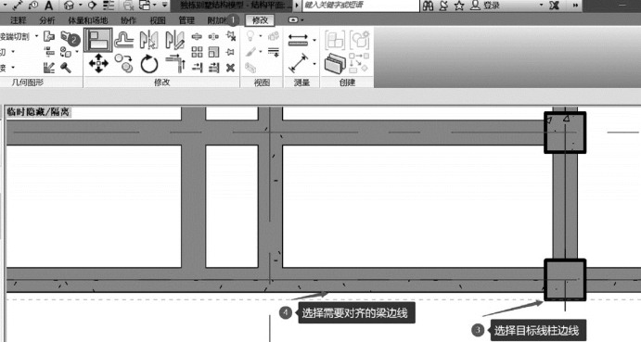Expand the Quick Access Toolbar customize arrow
Viewport: 641px width, 342px height.
click(164, 5)
